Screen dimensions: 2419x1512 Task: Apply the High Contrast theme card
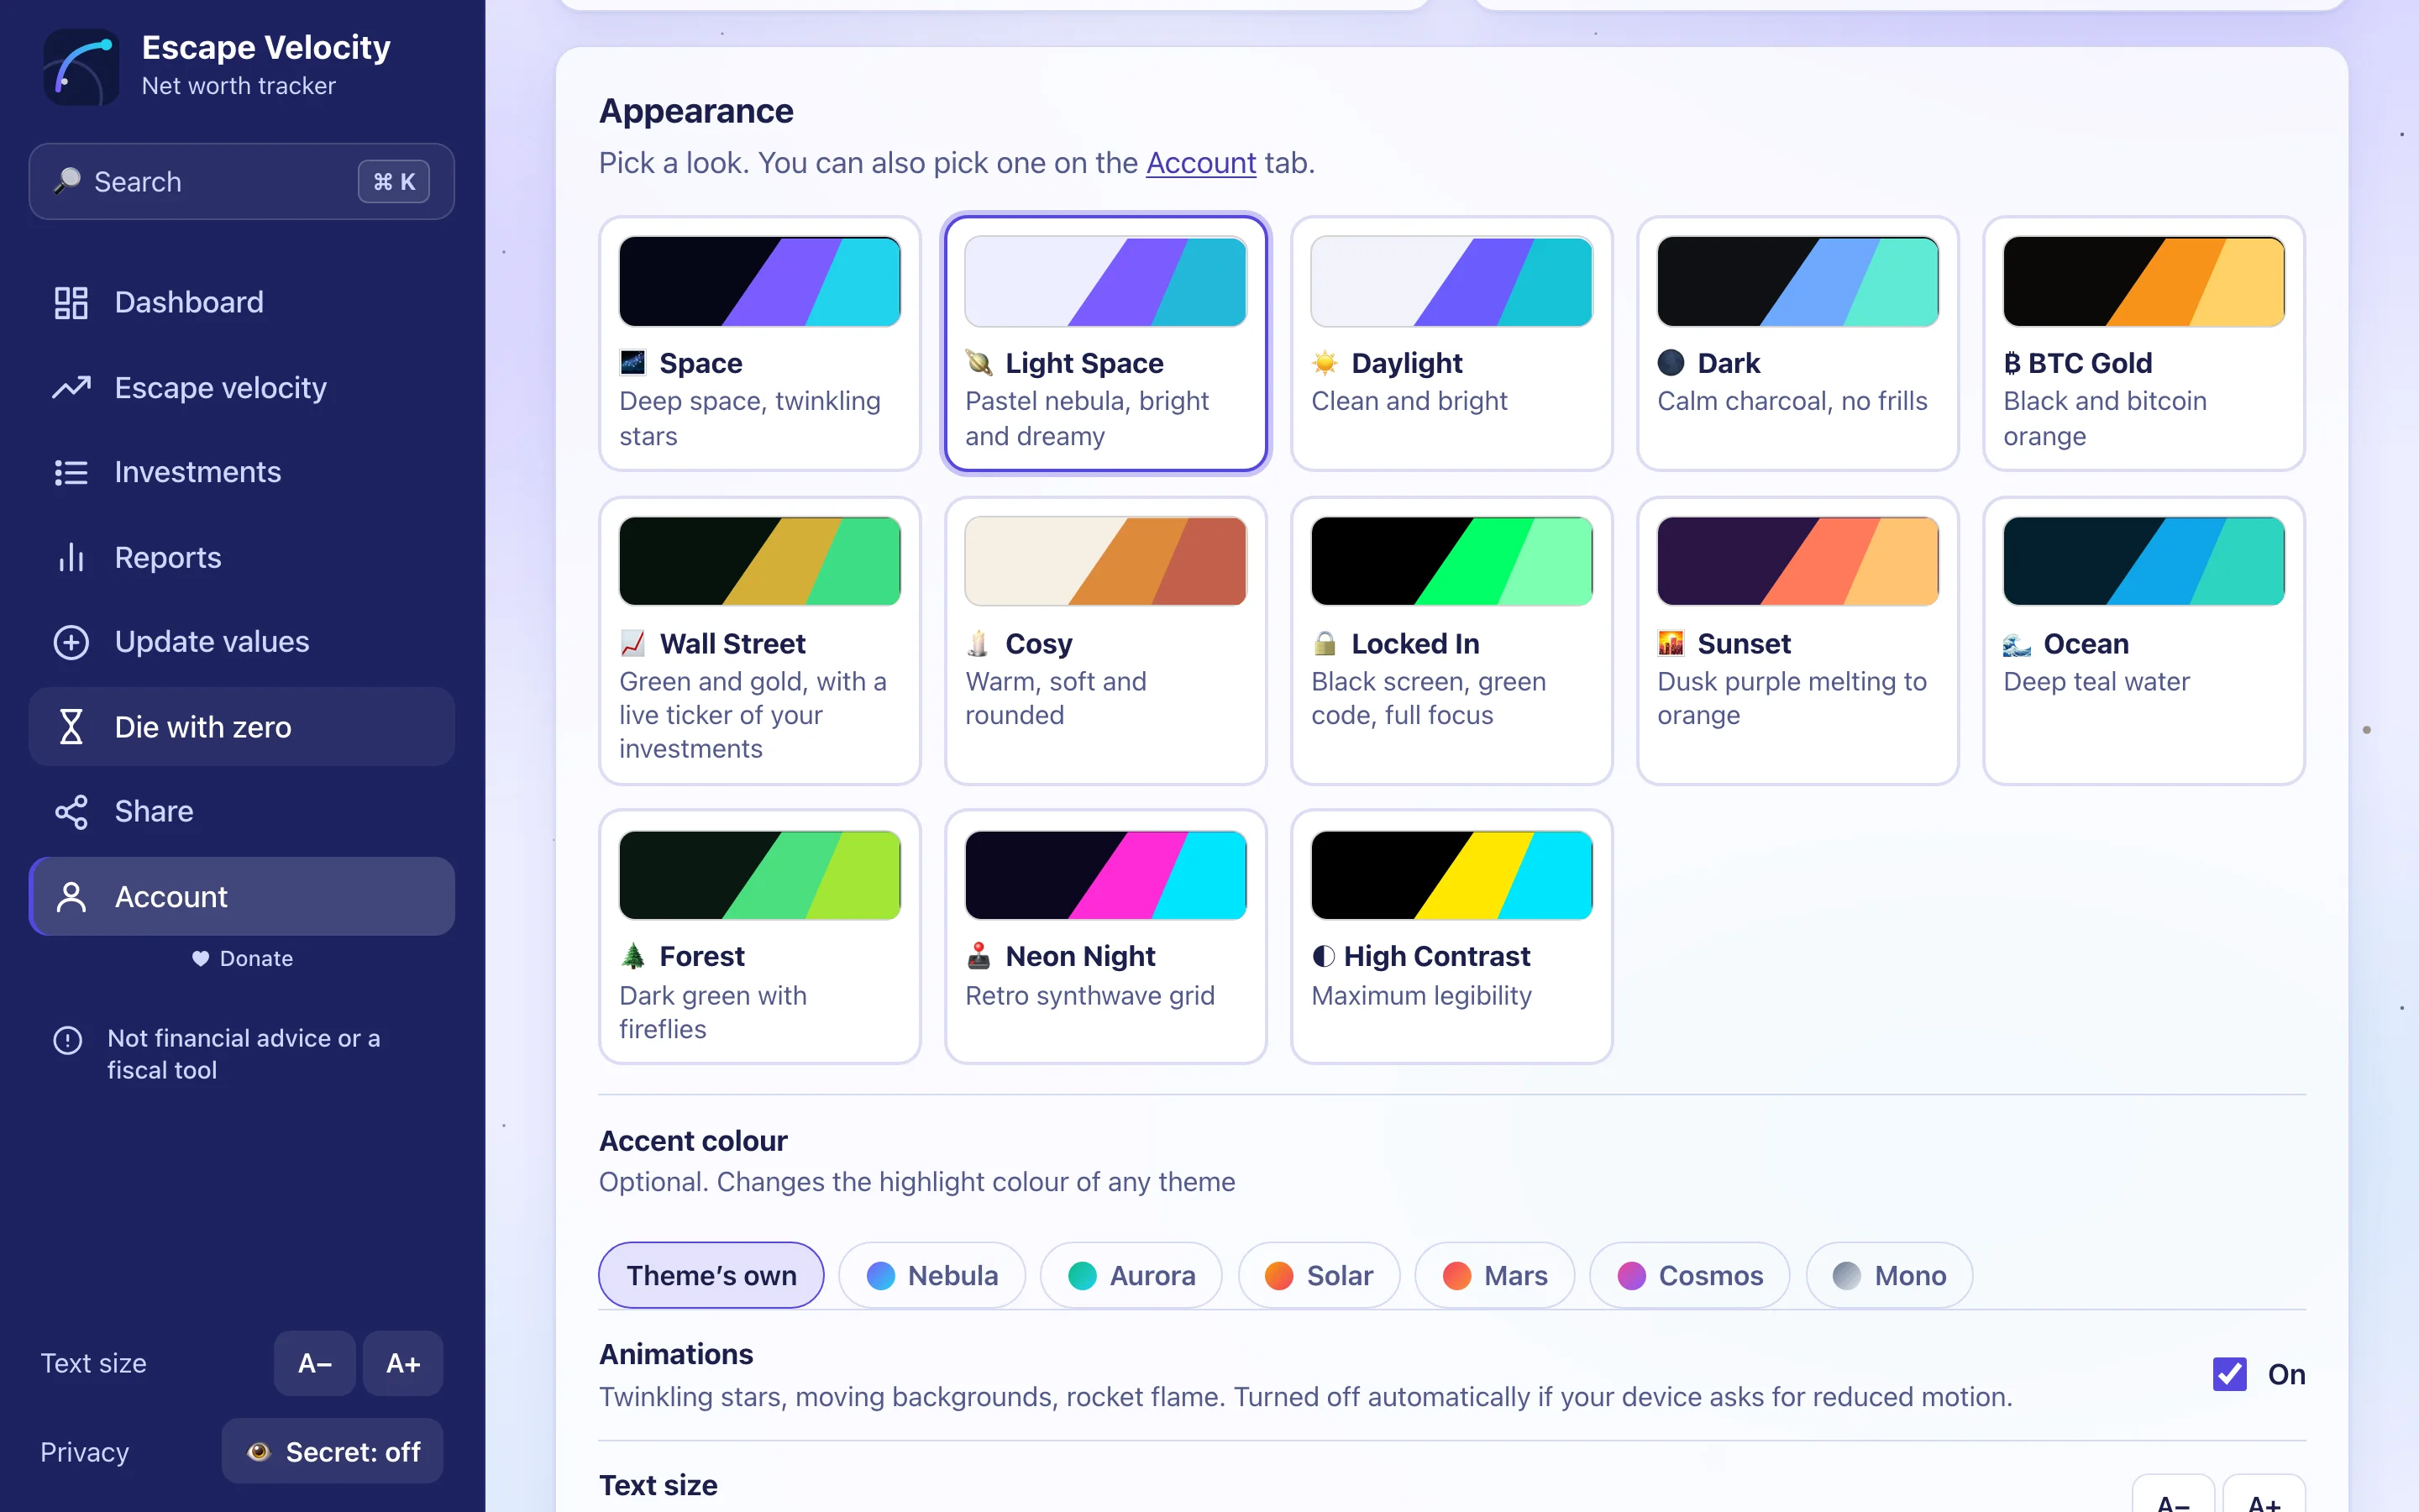(x=1451, y=936)
